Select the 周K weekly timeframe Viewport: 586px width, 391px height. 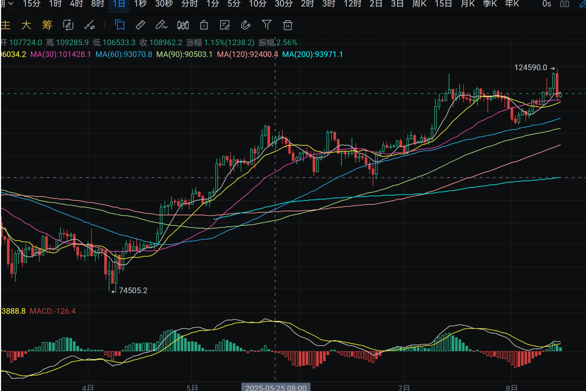pos(419,4)
